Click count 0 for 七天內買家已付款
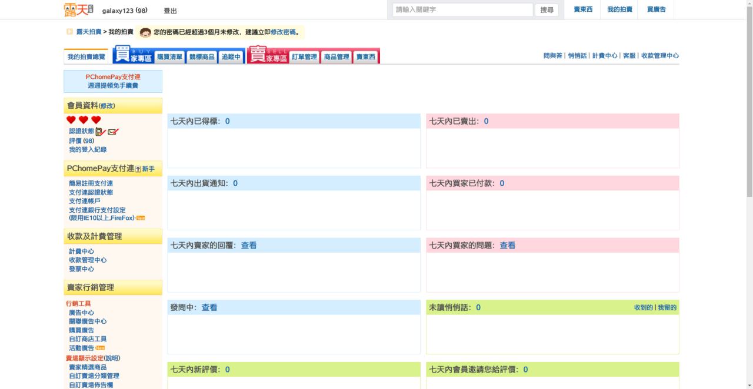753x389 pixels. (x=502, y=183)
